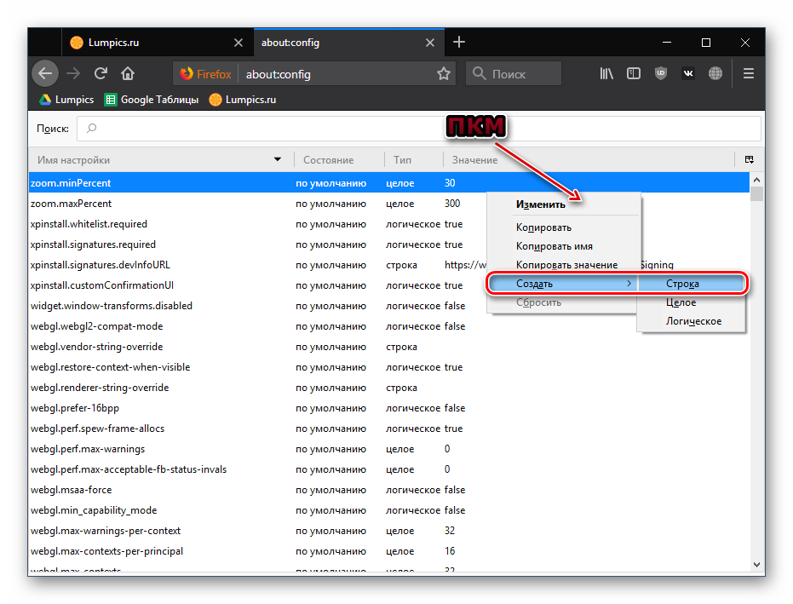Click the Поиск preference filter field
Image resolution: width=793 pixels, height=604 pixels.
coord(417,129)
